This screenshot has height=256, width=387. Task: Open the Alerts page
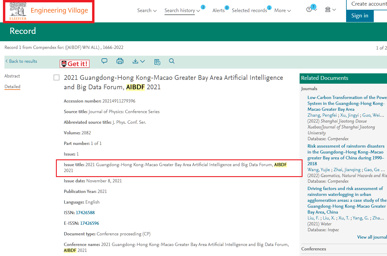(219, 10)
